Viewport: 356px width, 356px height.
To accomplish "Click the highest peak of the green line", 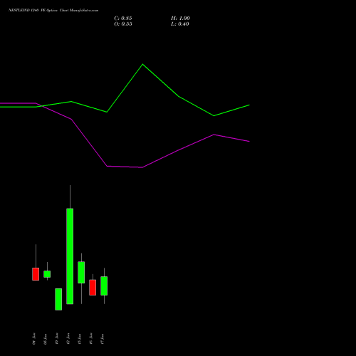I will click(142, 64).
